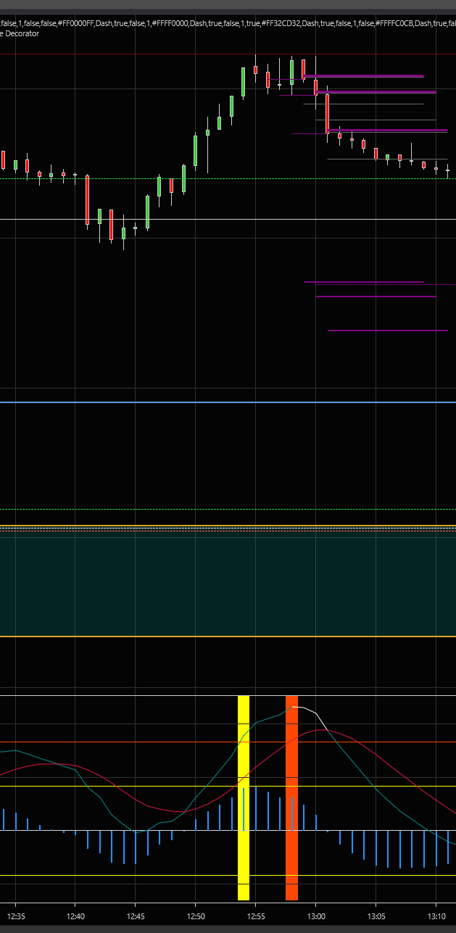Select the solid blue horizontal line
This screenshot has height=933, width=456.
point(217,402)
